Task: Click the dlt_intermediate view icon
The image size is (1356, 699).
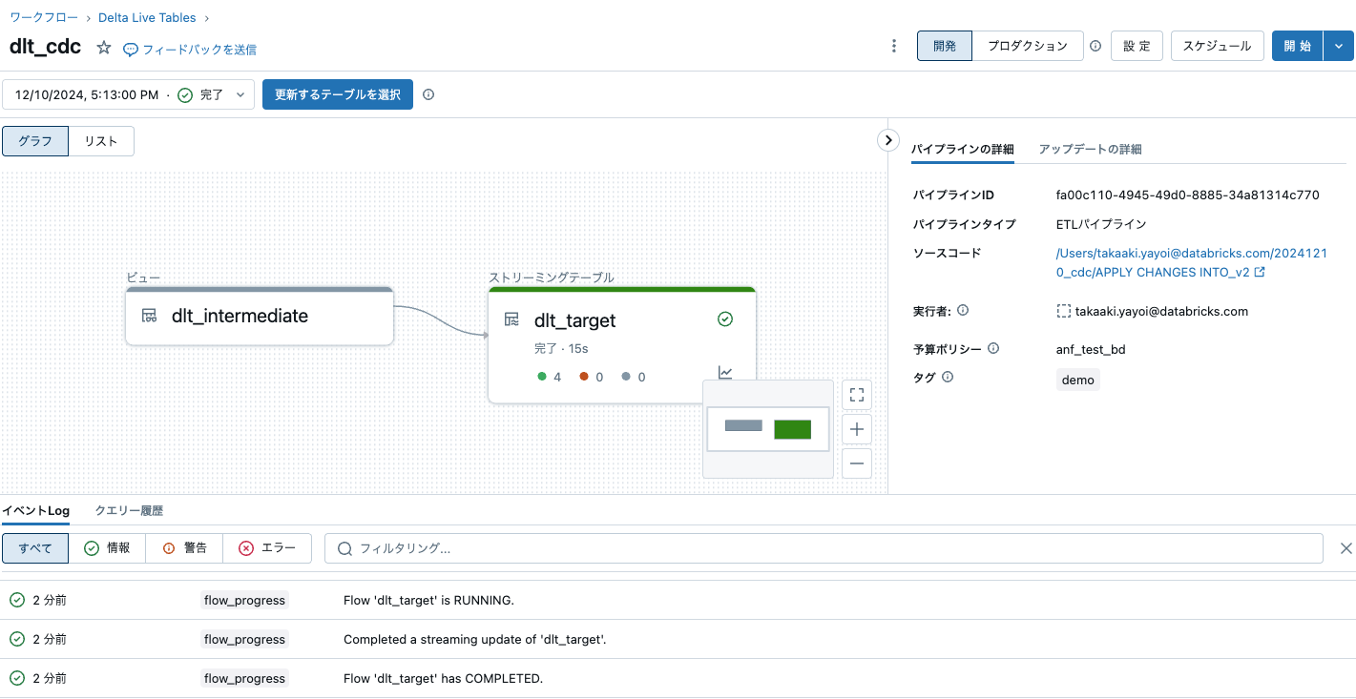Action: coord(150,316)
